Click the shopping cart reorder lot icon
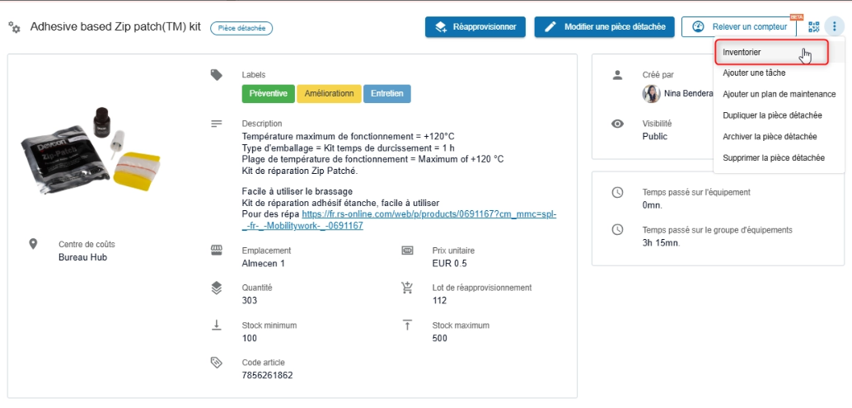The width and height of the screenshot is (852, 408). click(x=407, y=288)
